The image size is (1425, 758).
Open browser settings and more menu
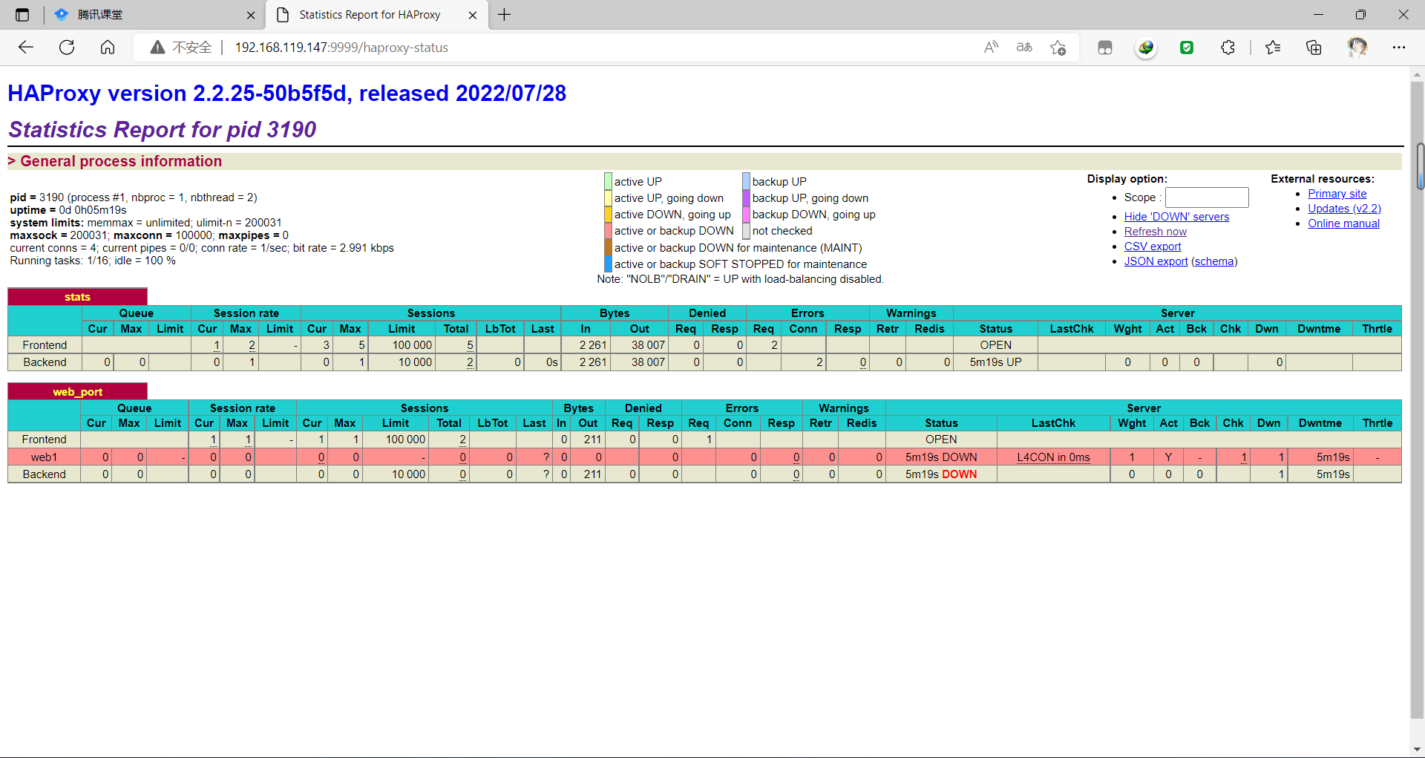pyautogui.click(x=1399, y=48)
